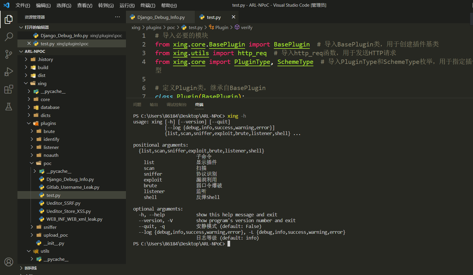Open the 帮助(H) menu
This screenshot has width=473, height=275.
click(x=169, y=5)
